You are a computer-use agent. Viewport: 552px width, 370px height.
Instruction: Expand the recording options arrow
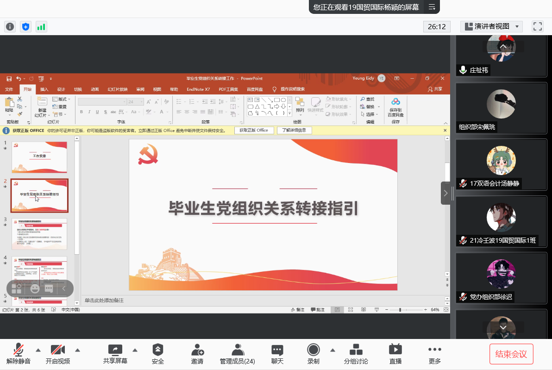point(332,350)
